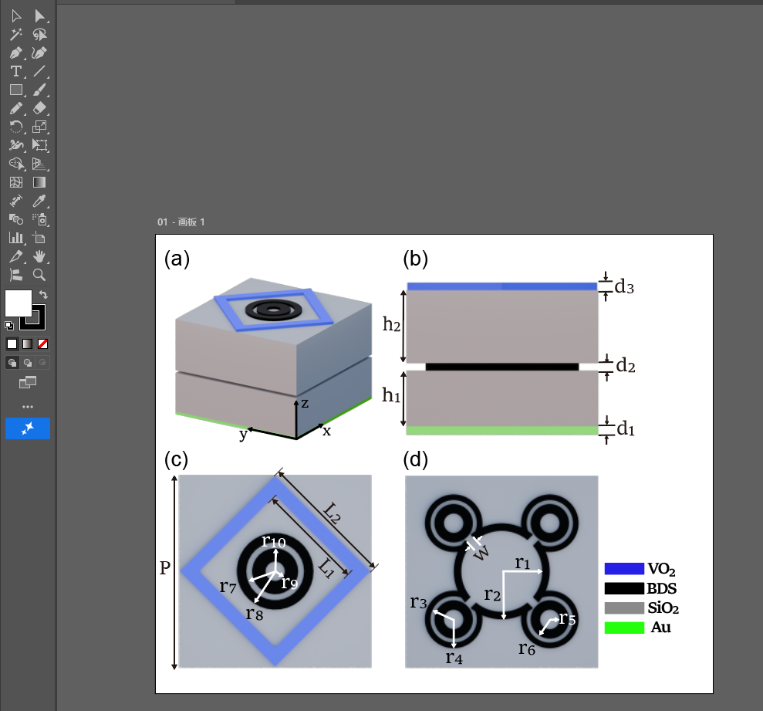This screenshot has height=711, width=763.
Task: Click the 'BDS' legend text
Action: 661,588
